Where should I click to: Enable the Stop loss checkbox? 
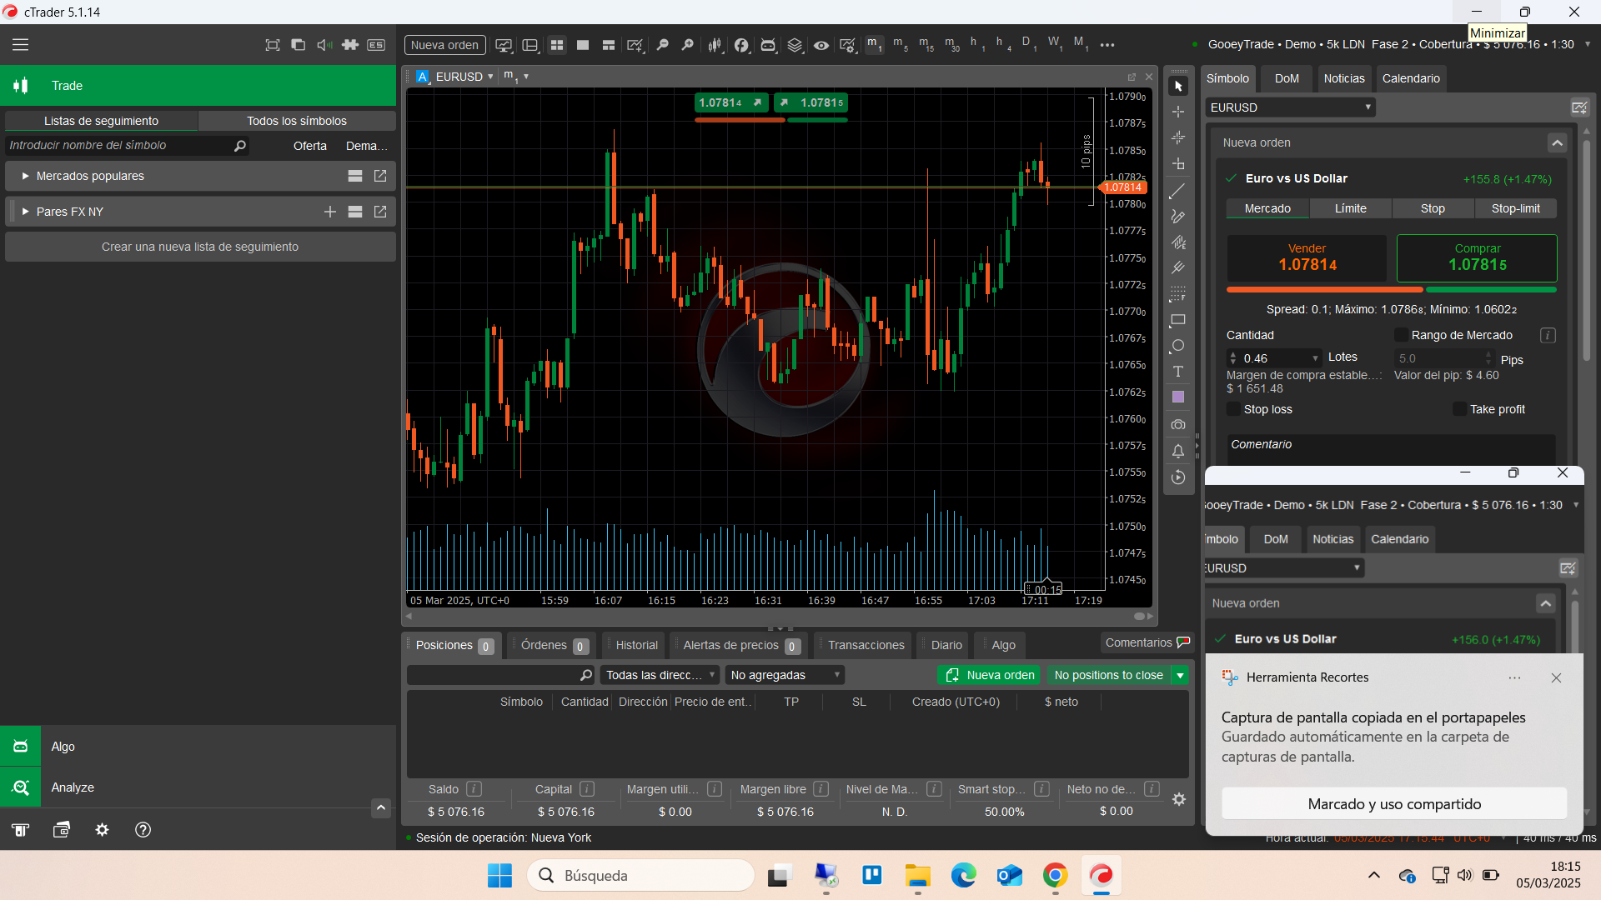tap(1233, 409)
